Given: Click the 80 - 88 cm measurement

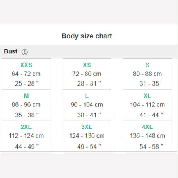Looking at the screenshot, I should coord(147,74).
